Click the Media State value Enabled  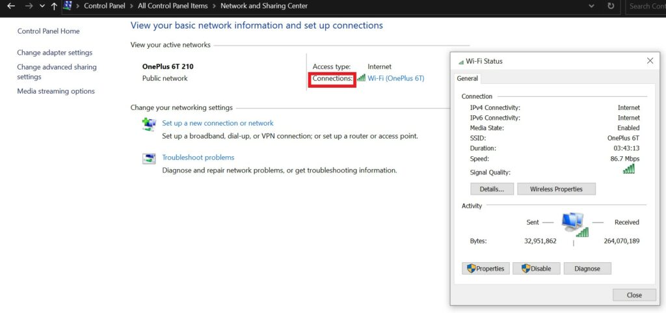point(628,128)
